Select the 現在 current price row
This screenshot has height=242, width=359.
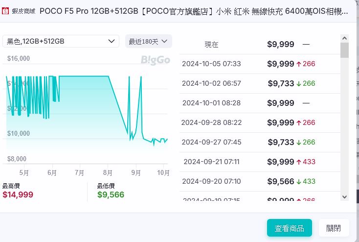point(259,44)
